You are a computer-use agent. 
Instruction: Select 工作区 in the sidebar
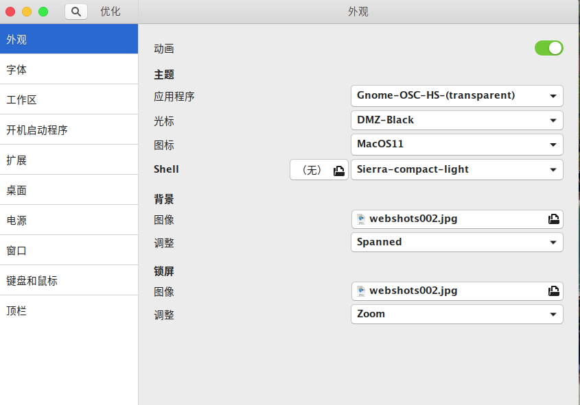[x=69, y=99]
